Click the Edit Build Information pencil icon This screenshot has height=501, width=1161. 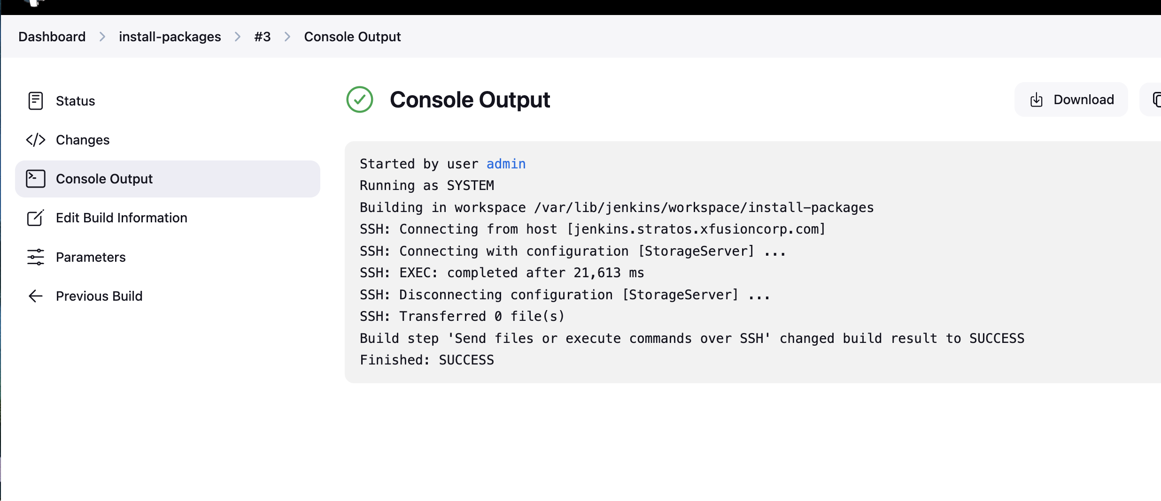36,218
